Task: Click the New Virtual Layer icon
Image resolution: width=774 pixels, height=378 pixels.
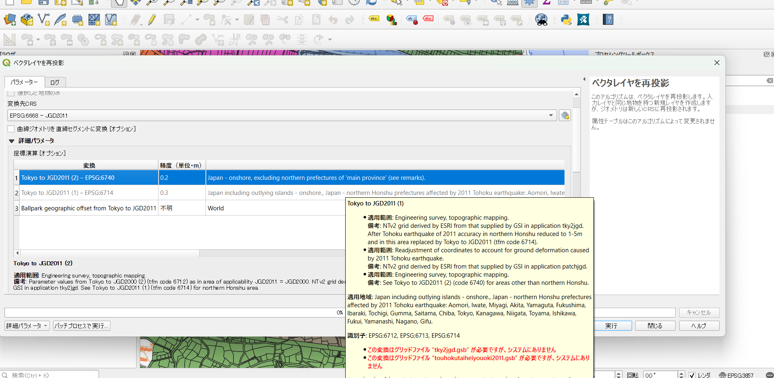Action: [x=111, y=20]
